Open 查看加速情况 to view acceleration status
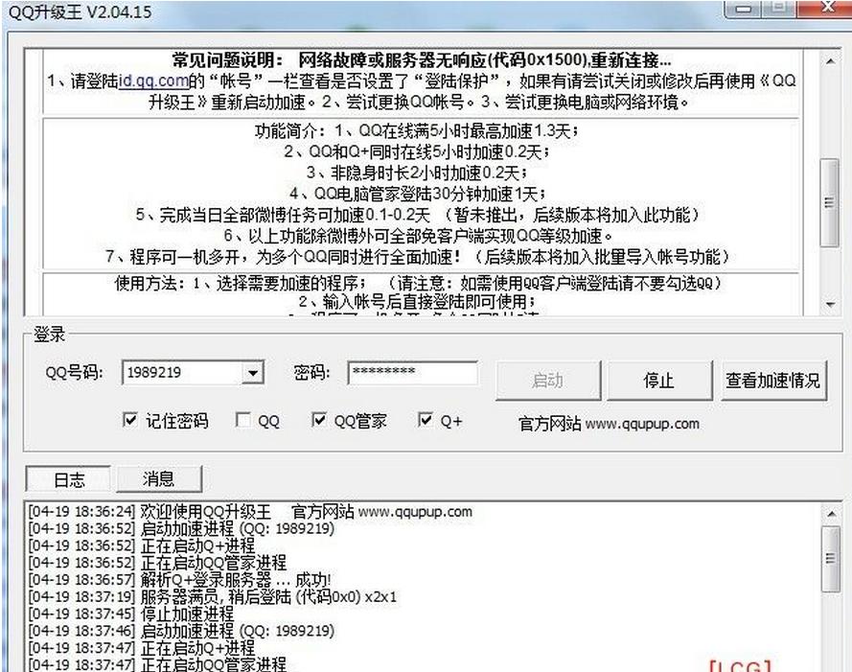 [773, 380]
